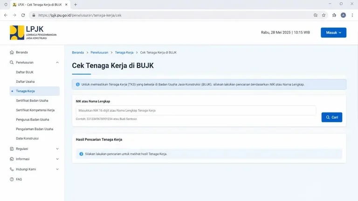Close the LPJK browser tab
358x201 pixels.
[x=66, y=5]
